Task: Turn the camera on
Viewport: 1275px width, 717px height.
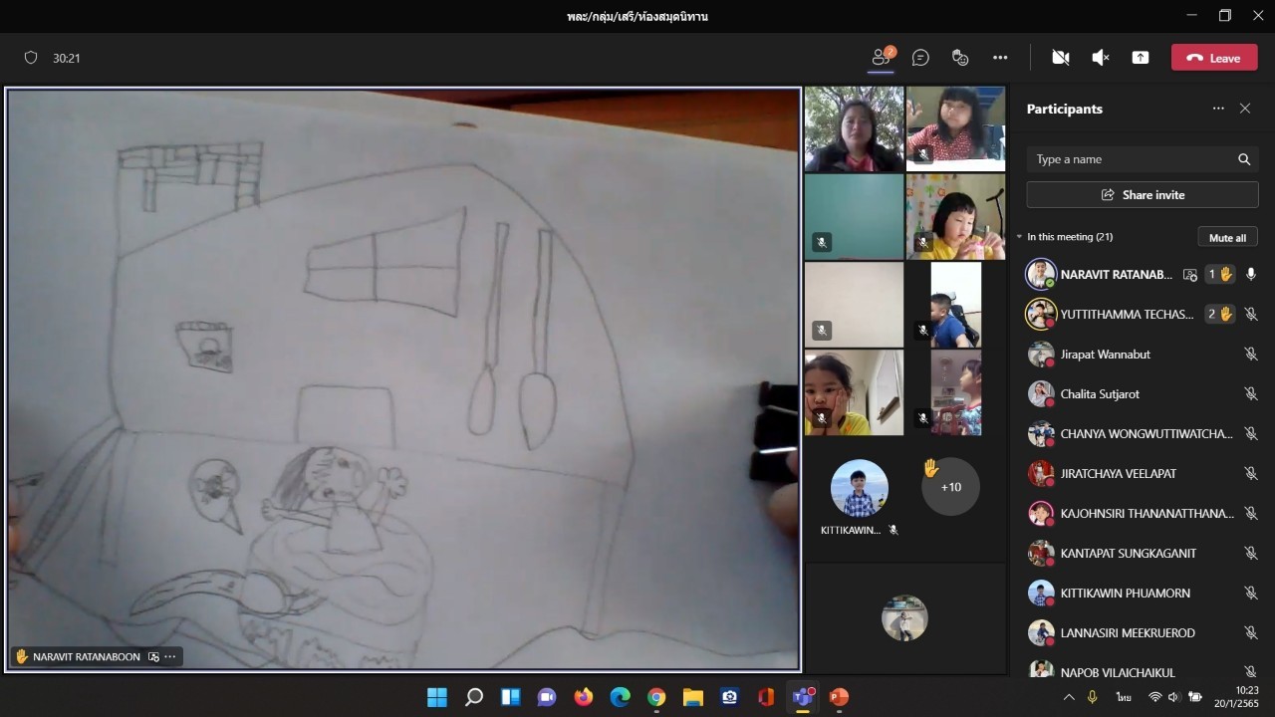Action: tap(1061, 58)
